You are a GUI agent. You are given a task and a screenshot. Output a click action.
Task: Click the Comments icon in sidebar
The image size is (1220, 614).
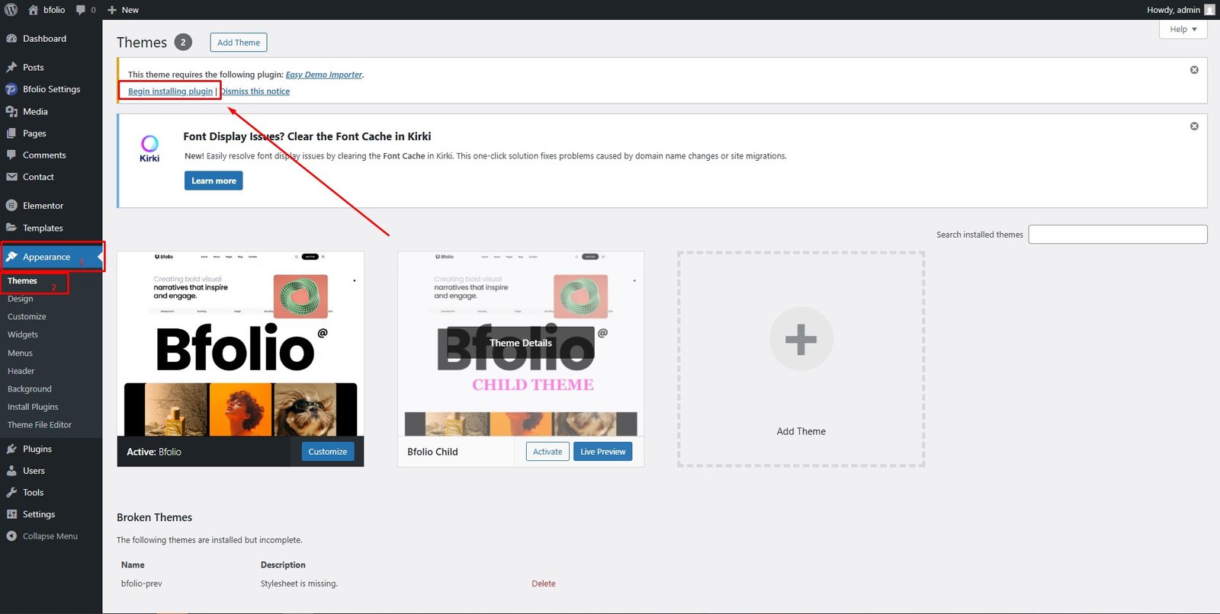tap(11, 155)
